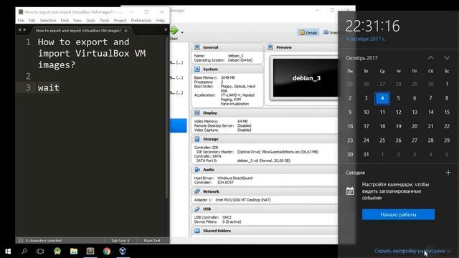Open tab list dropdown arrow in Sublime
This screenshot has width=459, height=258.
(x=166, y=30)
